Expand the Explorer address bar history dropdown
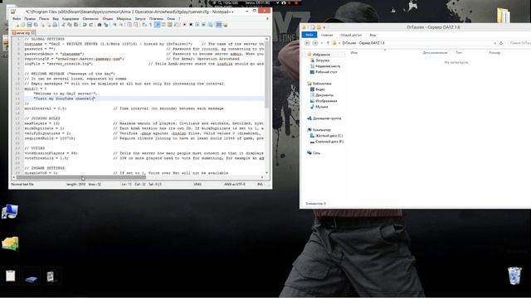The image size is (531, 298). tap(494, 43)
